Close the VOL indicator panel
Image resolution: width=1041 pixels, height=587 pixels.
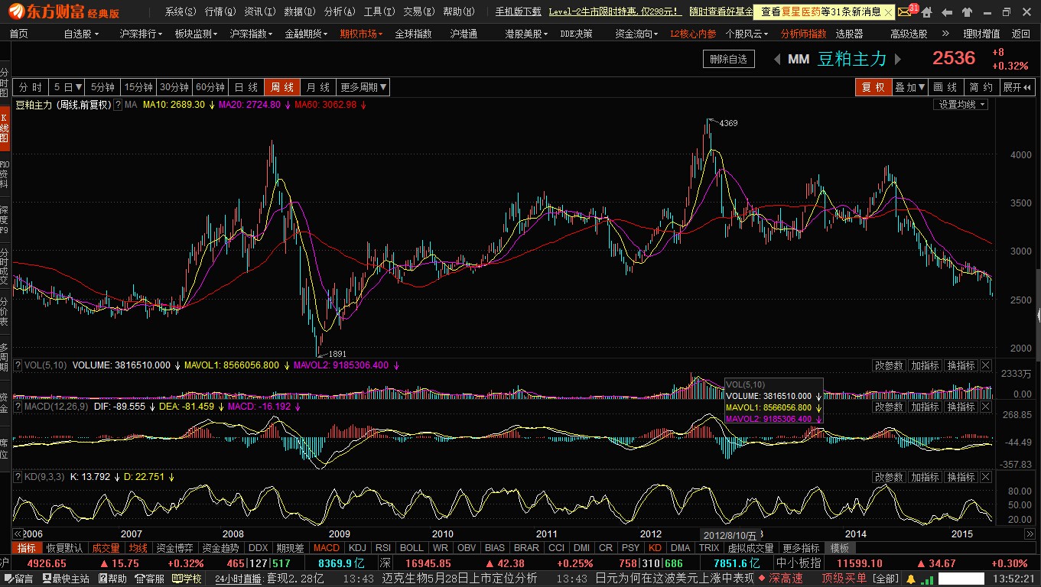point(985,365)
